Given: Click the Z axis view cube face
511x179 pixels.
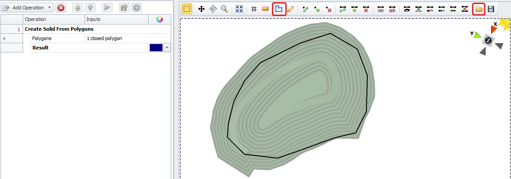Looking at the screenshot, I should pyautogui.click(x=488, y=41).
